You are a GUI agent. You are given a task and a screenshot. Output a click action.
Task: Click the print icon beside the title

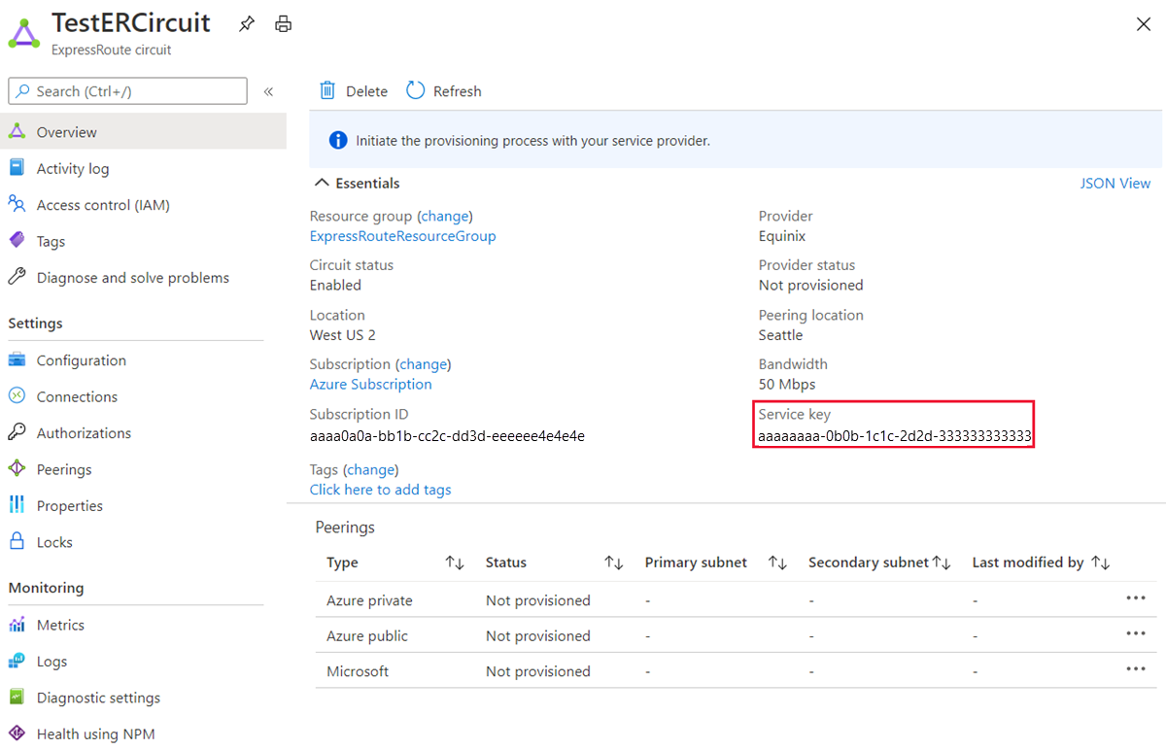[283, 24]
